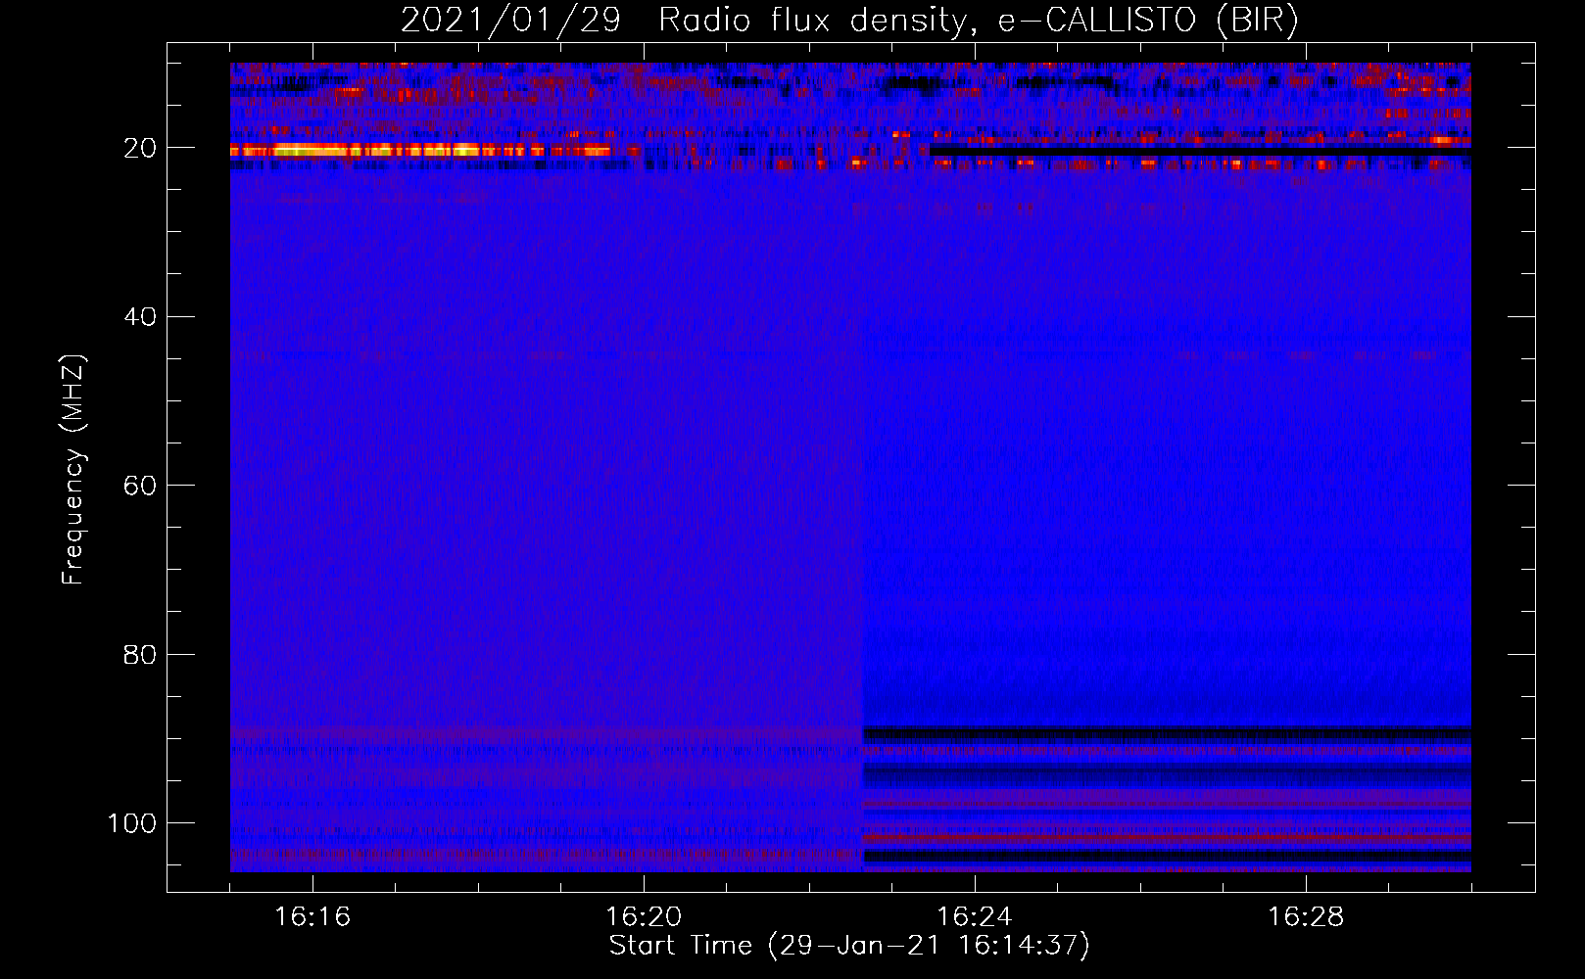1585x979 pixels.
Task: Select the 16:16 time tick label
Action: (x=312, y=917)
